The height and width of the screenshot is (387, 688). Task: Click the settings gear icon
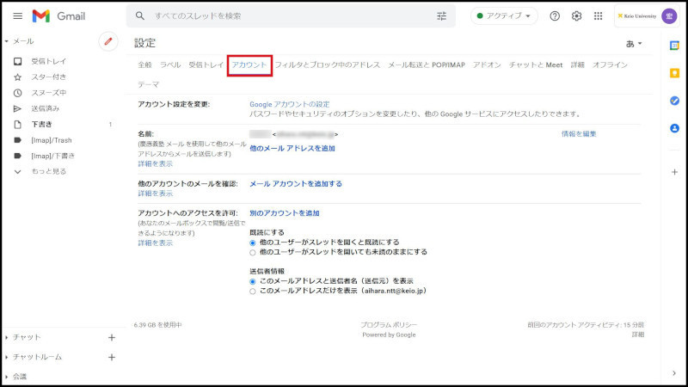576,16
